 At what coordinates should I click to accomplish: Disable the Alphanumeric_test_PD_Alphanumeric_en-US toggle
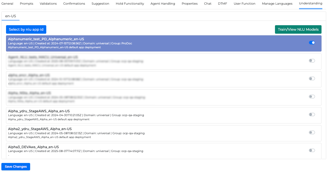pos(312,42)
